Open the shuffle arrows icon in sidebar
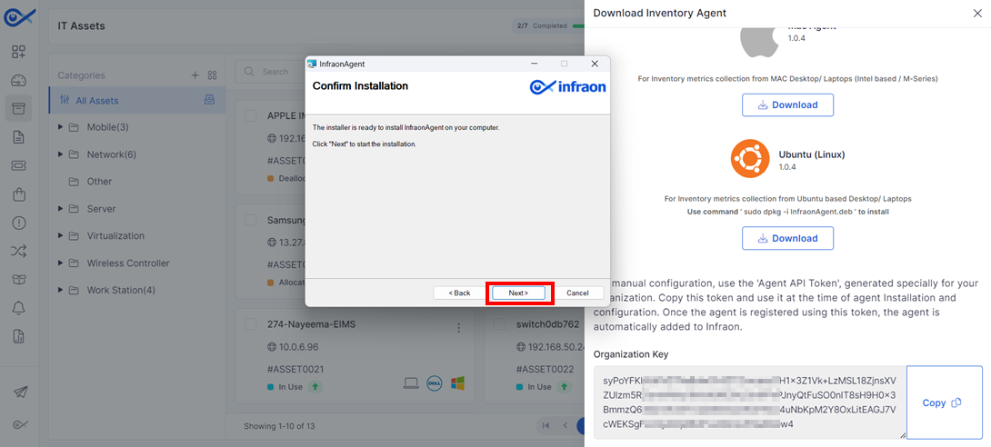The image size is (991, 447). 18,252
